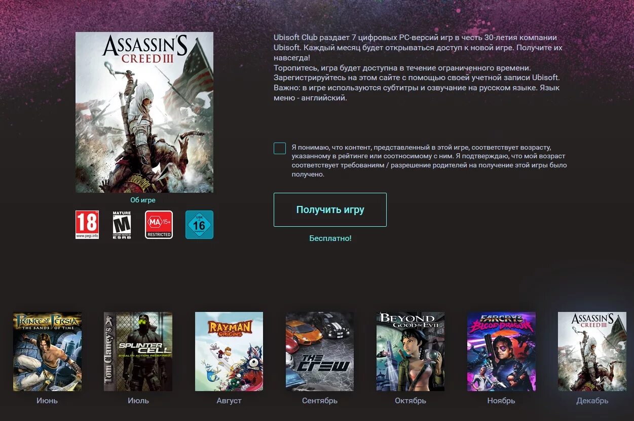The image size is (634, 421).
Task: Select the Декабрь month label
Action: pos(592,401)
